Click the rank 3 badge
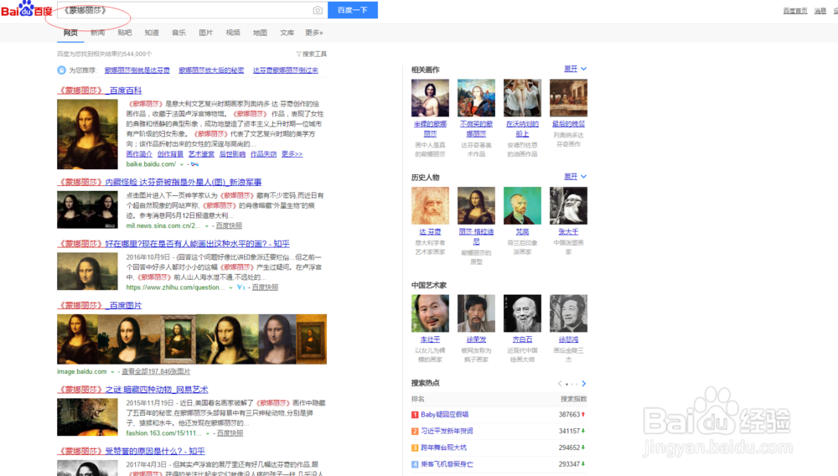The width and height of the screenshot is (838, 476). click(x=415, y=448)
